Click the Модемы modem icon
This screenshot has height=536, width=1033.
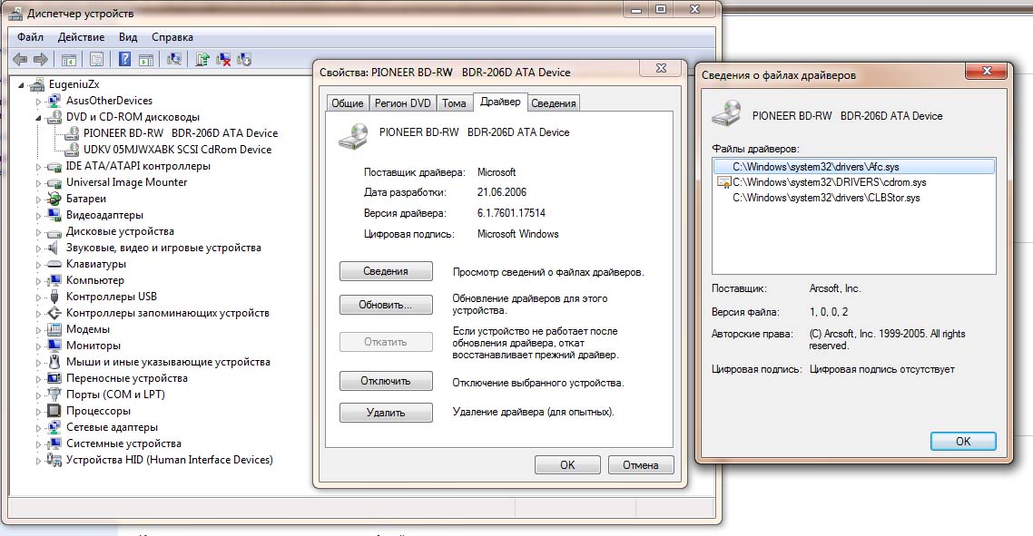click(54, 329)
